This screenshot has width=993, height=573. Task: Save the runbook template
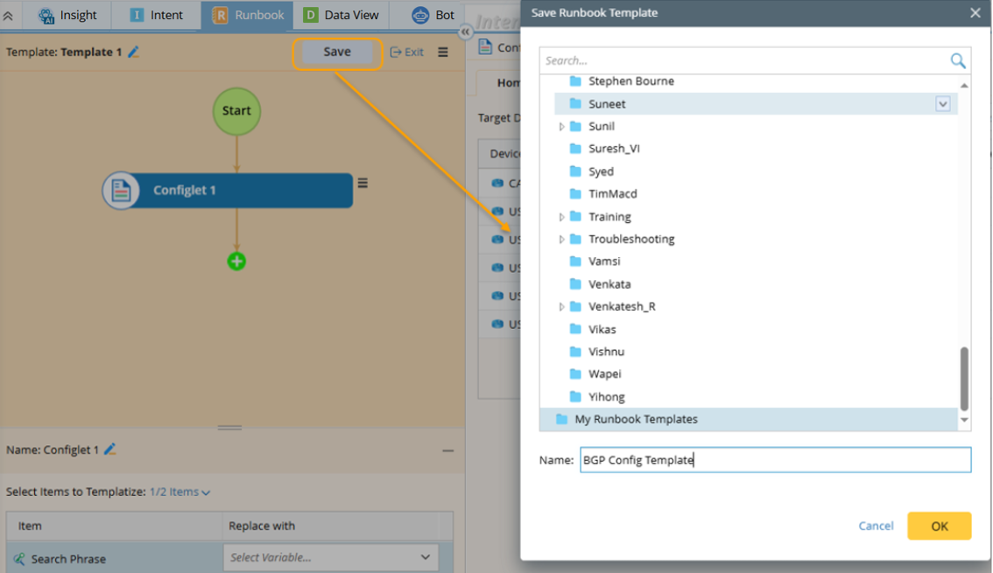click(337, 52)
